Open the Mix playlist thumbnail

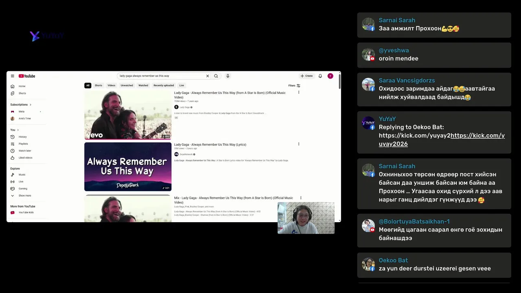pos(128,208)
